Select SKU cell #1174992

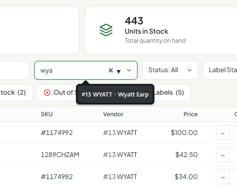click(x=57, y=133)
